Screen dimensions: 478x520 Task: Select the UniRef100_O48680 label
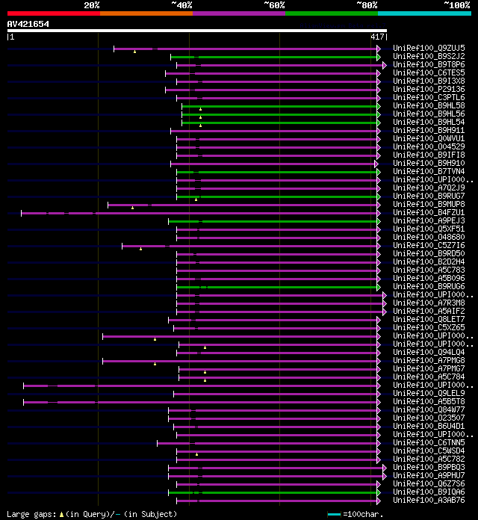pyautogui.click(x=429, y=237)
